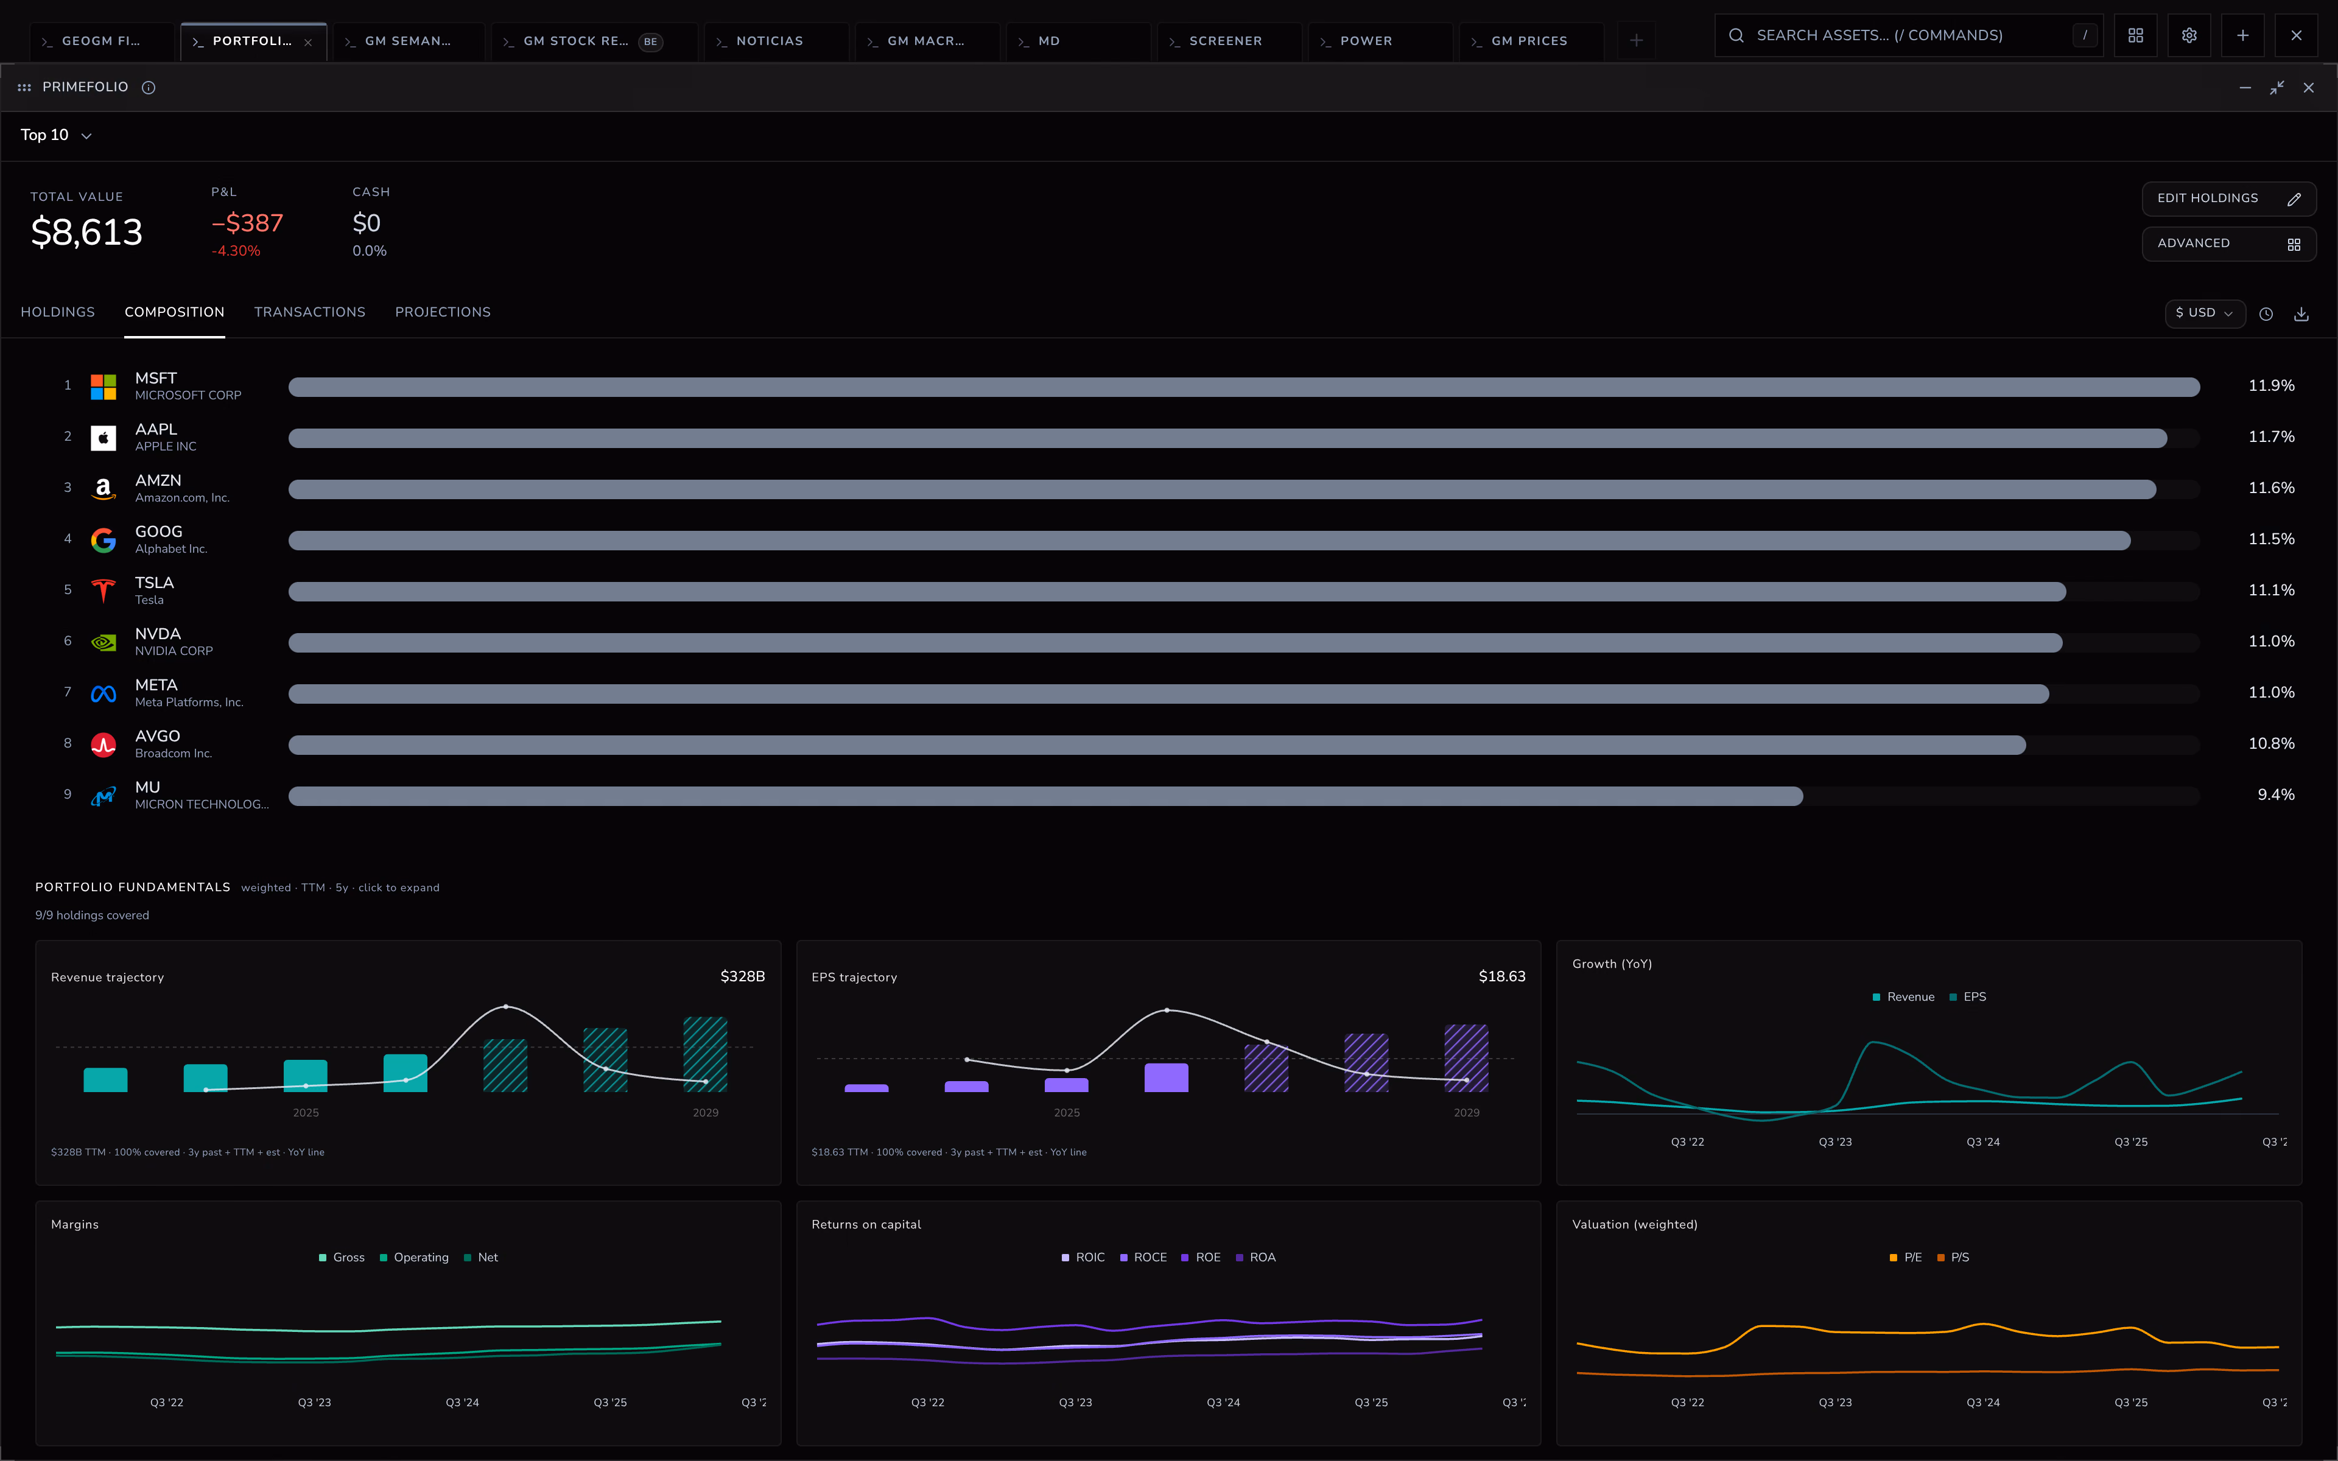Toggle Gross series in Margins legend
Viewport: 2338px width, 1461px height.
342,1257
